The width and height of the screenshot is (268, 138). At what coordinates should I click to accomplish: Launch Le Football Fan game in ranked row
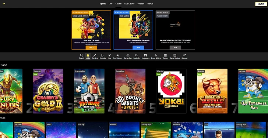point(253,91)
